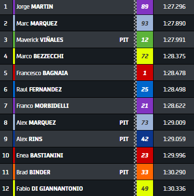The height and width of the screenshot is (196, 194).
Task: Click the PIT label for Maverick VIÑALES
Action: pyautogui.click(x=124, y=40)
